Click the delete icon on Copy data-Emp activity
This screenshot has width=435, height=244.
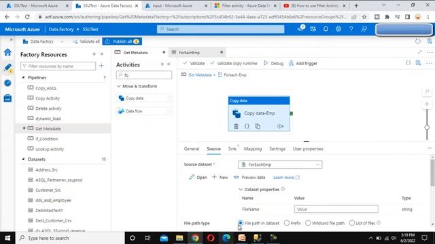pos(236,126)
